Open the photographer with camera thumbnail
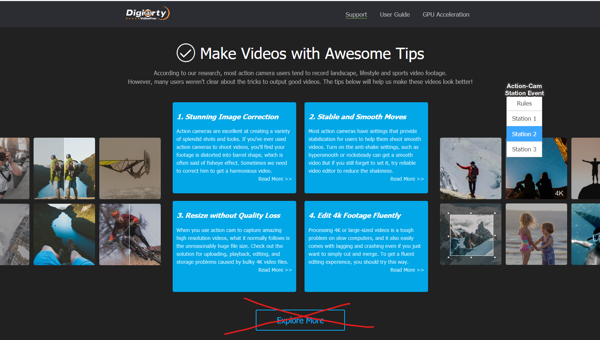Viewport: 600px width, 340px height. click(x=14, y=168)
